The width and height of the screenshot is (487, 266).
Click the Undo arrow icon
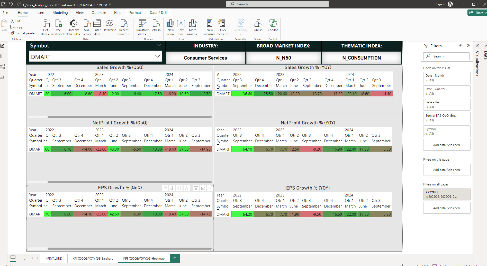11,4
